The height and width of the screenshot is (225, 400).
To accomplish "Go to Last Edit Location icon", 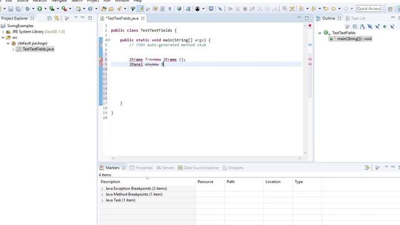I will coord(326,9).
